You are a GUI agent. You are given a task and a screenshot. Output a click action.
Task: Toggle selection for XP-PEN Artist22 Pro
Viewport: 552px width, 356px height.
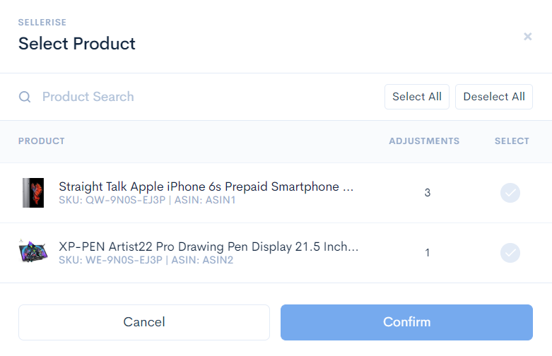pyautogui.click(x=510, y=253)
